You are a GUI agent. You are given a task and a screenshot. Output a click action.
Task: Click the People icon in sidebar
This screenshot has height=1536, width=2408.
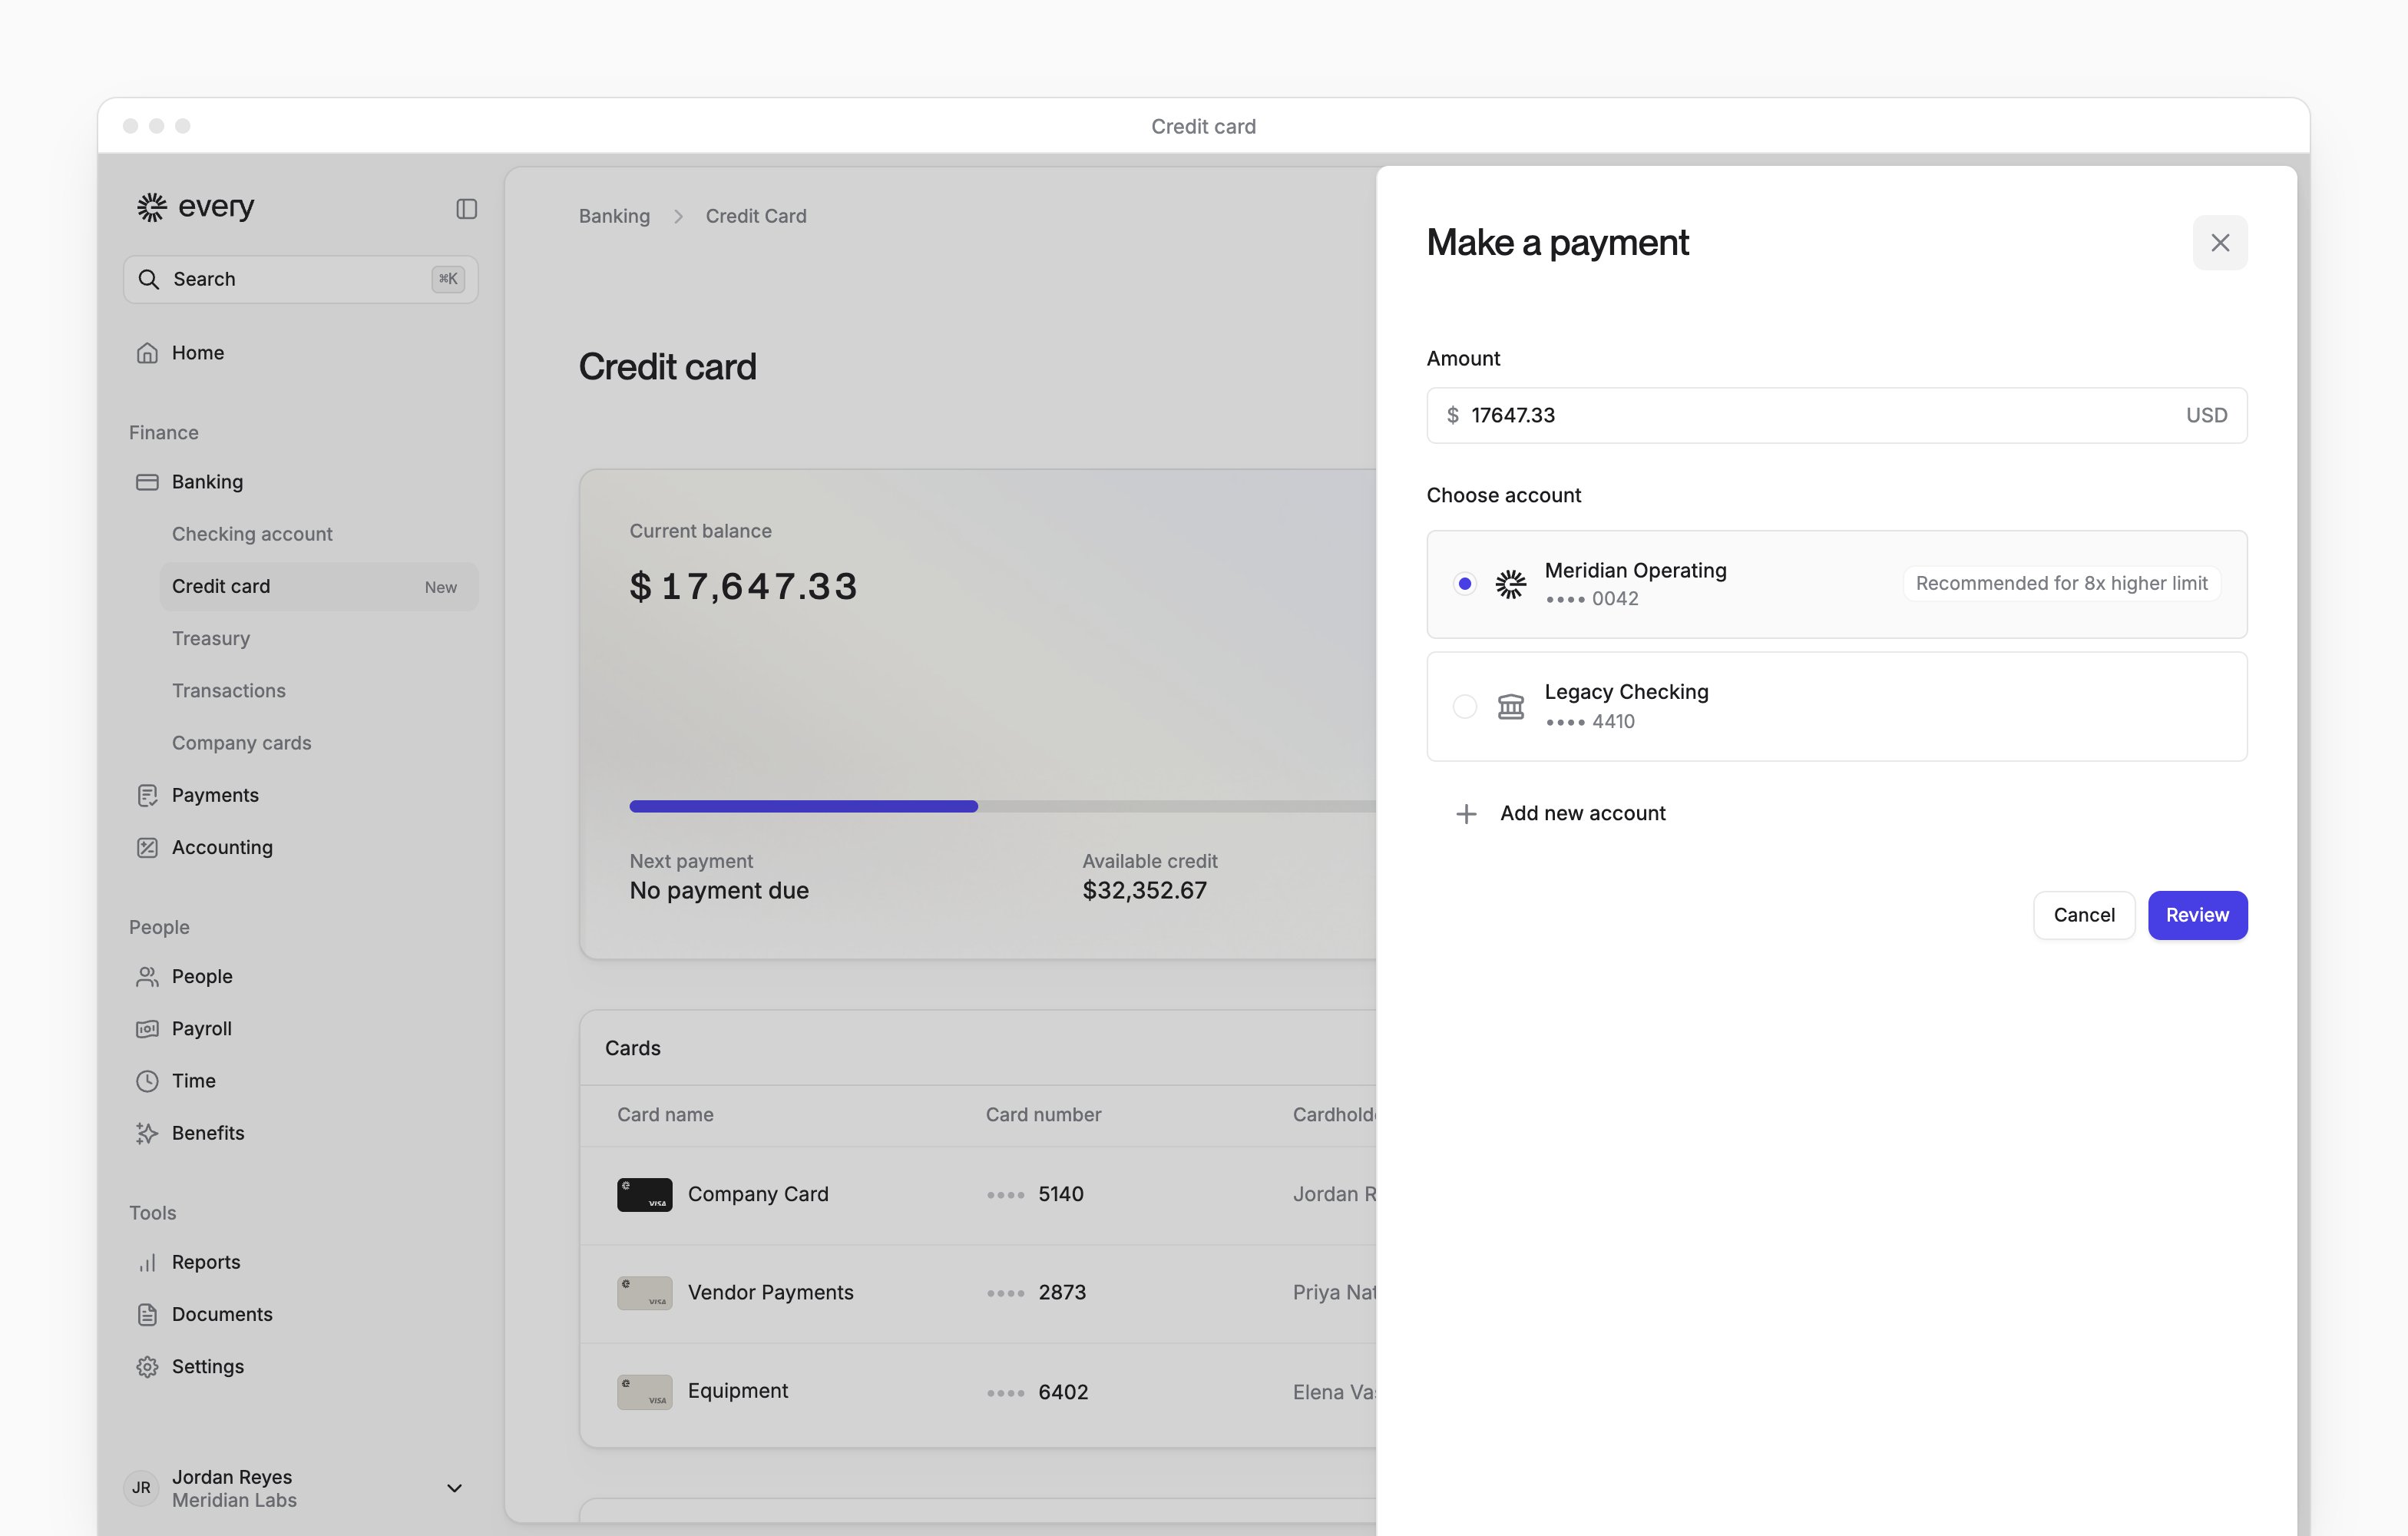point(147,977)
